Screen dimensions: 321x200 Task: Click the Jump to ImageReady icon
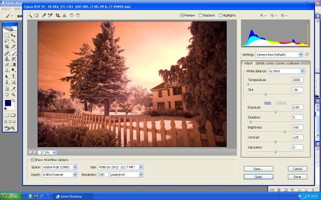tap(10, 128)
